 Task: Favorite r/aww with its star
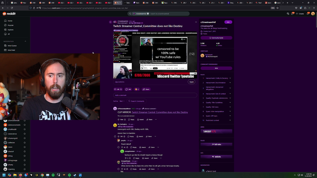(x=25, y=147)
